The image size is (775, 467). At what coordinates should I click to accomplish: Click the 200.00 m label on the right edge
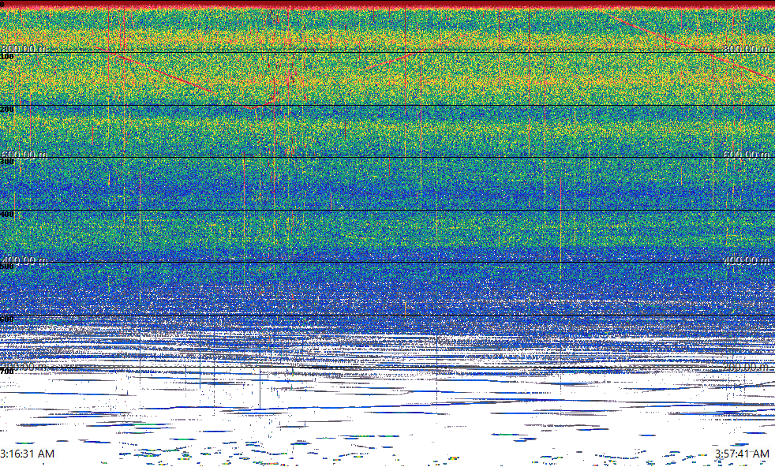click(x=747, y=366)
